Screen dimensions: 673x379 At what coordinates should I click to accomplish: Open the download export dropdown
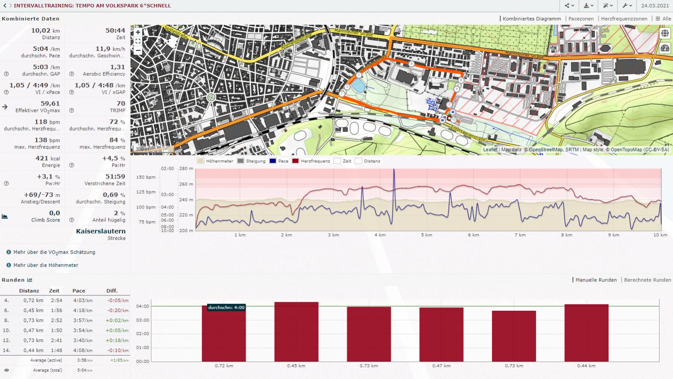[589, 6]
